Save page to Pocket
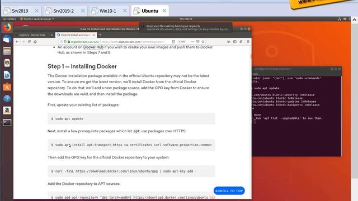This screenshot has height=201, width=358. (x=197, y=42)
